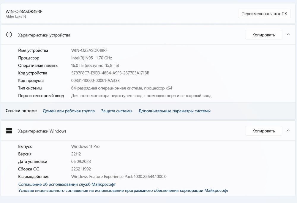Click the Windows logo icon beside Характеристики Windows
The width and height of the screenshot is (297, 203).
(9, 131)
